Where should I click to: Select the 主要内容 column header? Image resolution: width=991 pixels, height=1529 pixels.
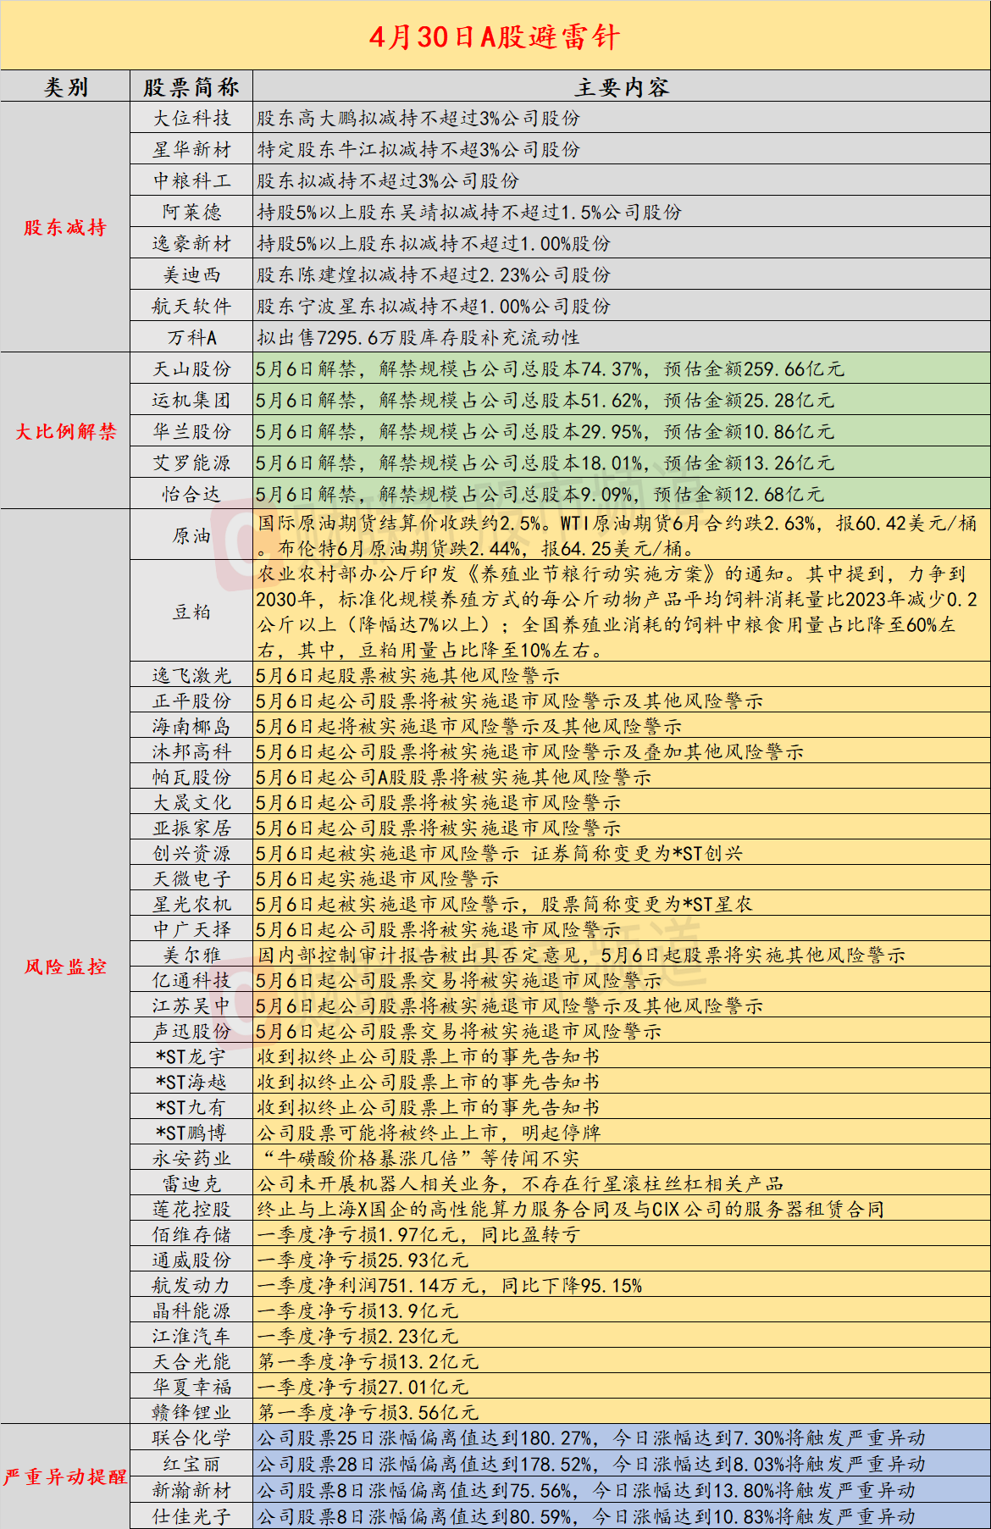coord(622,86)
